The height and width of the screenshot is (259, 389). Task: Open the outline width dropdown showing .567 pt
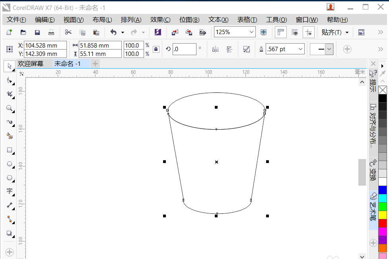click(301, 48)
